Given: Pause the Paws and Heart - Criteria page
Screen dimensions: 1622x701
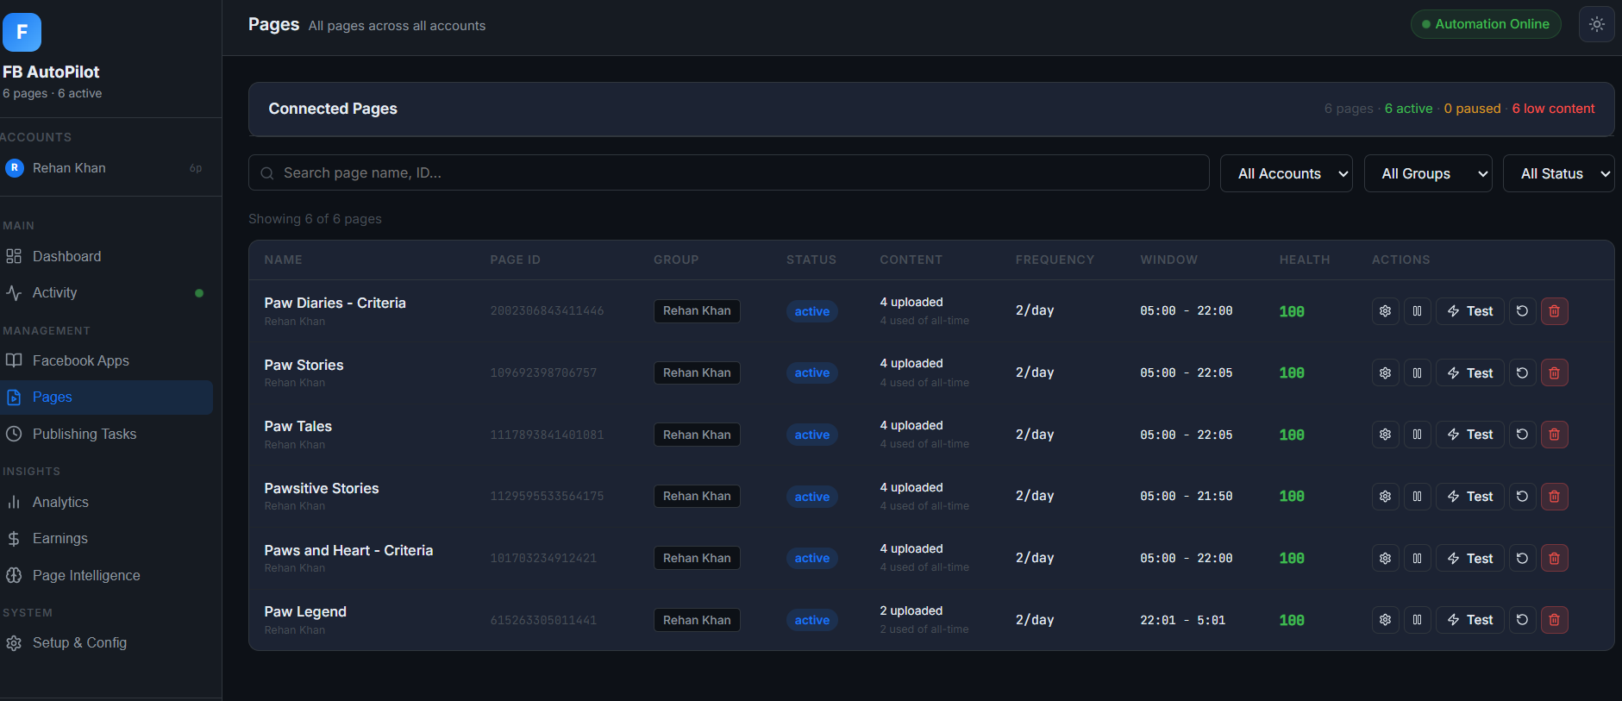Looking at the screenshot, I should (1417, 558).
